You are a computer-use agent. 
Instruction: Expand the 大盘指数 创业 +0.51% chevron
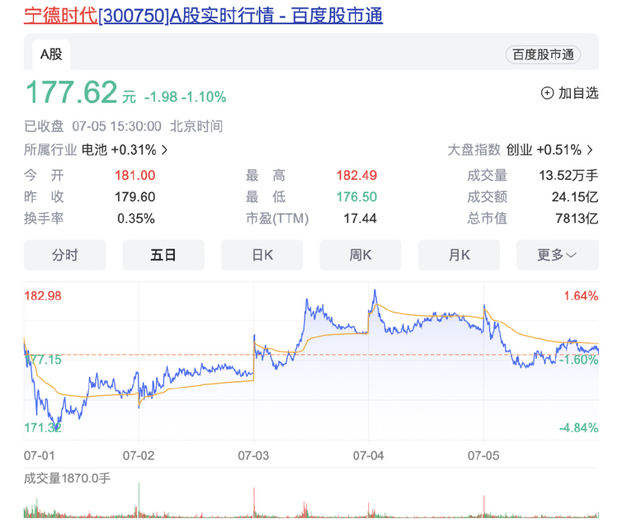point(590,150)
